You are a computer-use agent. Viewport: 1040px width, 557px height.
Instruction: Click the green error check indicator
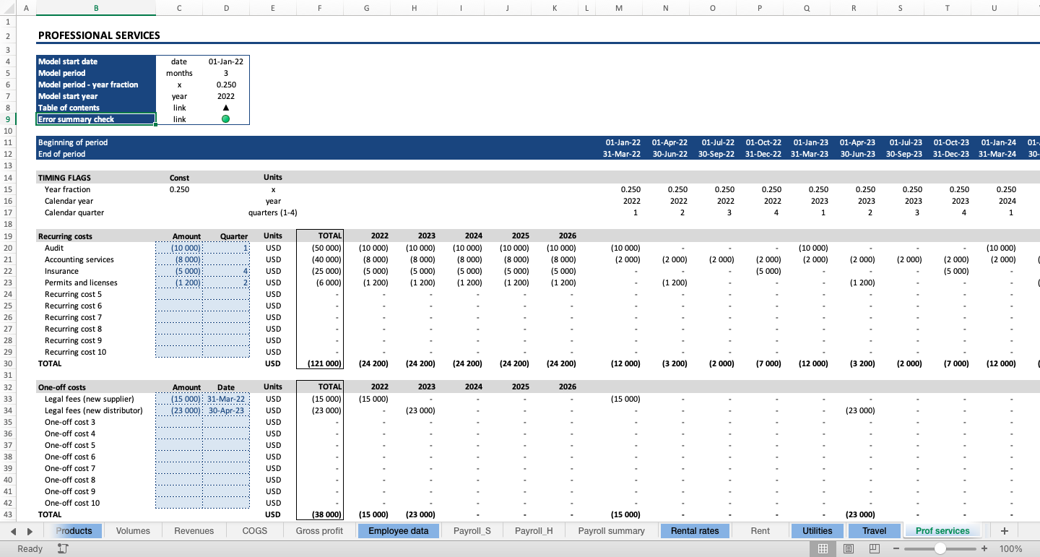coord(226,119)
